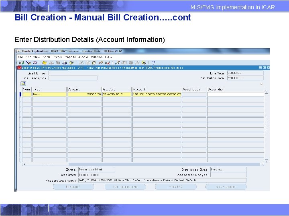Click the vertical scrollbar up arrow

(x=267, y=92)
